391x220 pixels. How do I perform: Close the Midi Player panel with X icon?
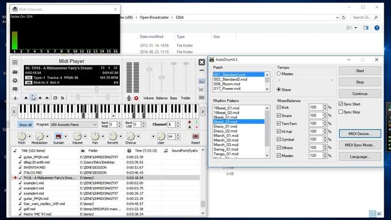(202, 62)
